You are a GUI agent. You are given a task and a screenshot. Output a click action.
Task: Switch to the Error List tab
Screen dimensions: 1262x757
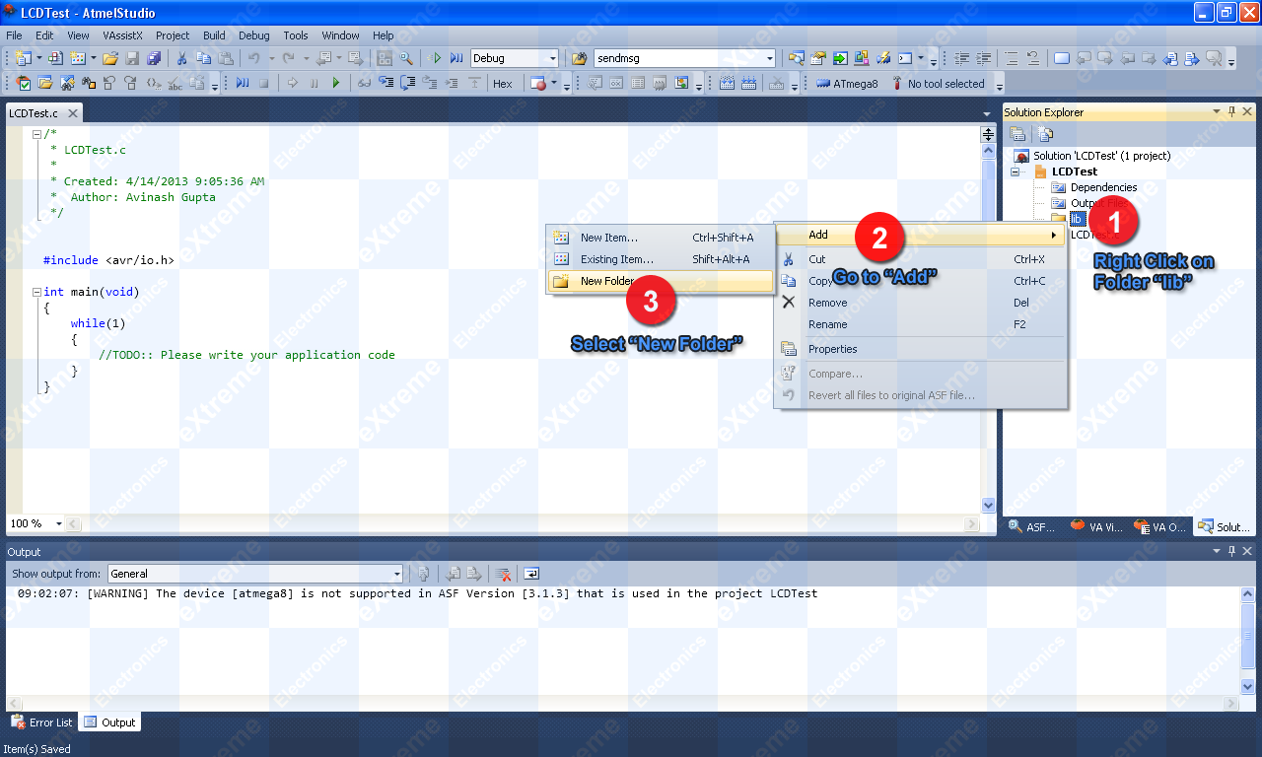(41, 723)
